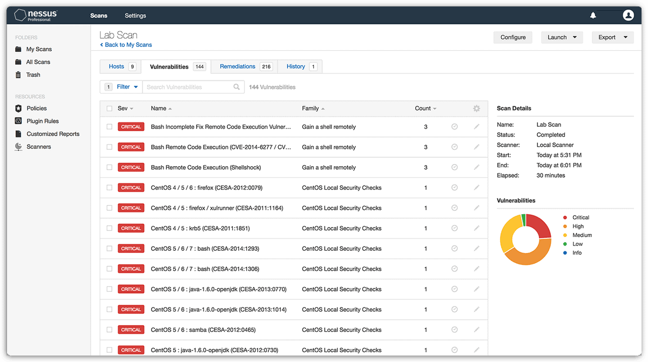Screen dimensions: 648x362
Task: Open Plugin Rules in sidebar
Action: (x=43, y=121)
